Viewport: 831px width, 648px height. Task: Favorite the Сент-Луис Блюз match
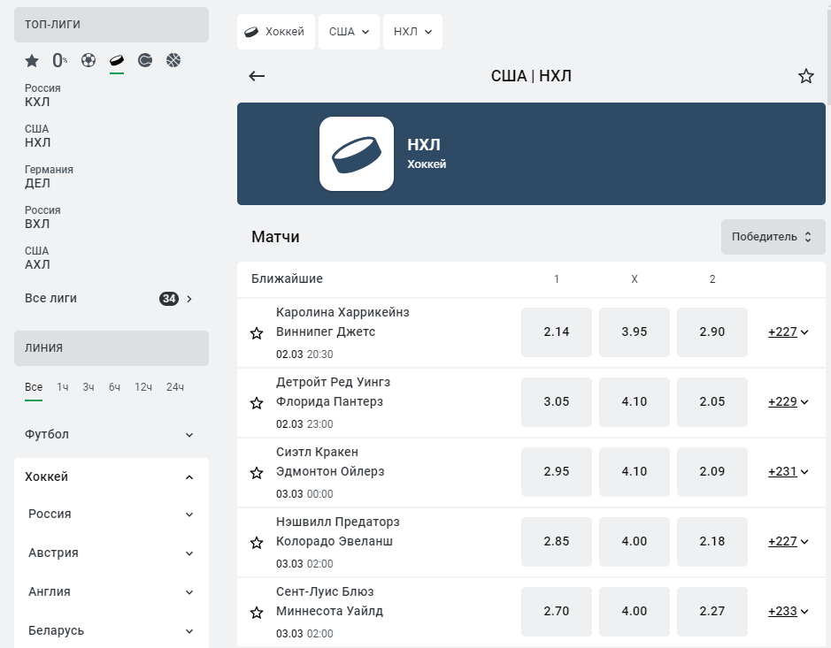pyautogui.click(x=257, y=613)
